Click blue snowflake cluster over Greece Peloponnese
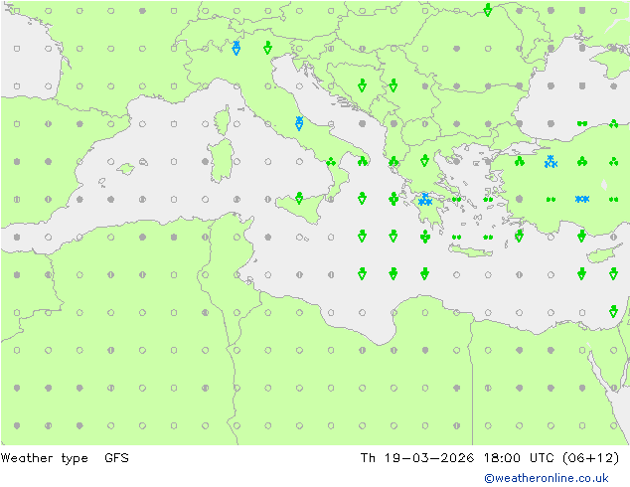Image resolution: width=630 pixels, height=487 pixels. [425, 200]
